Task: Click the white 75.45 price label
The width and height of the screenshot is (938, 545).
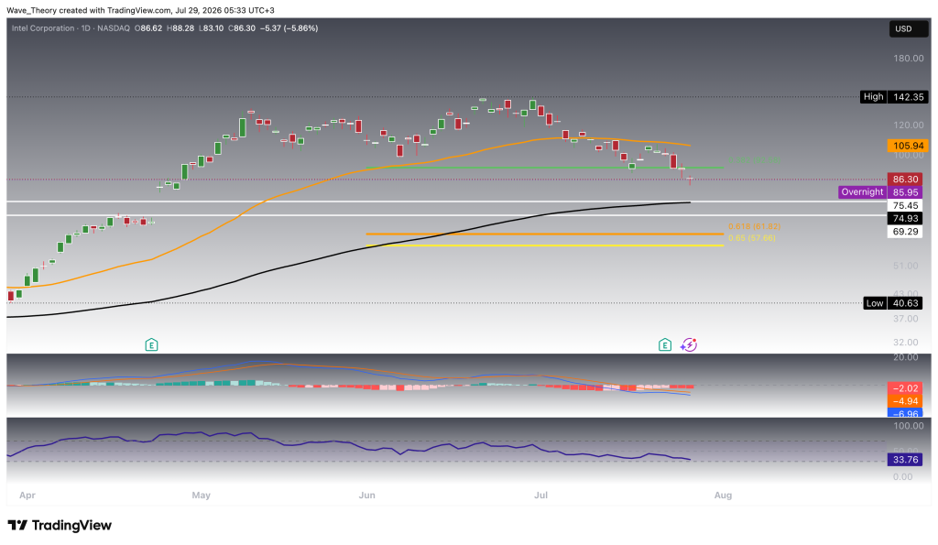Action: (x=905, y=205)
